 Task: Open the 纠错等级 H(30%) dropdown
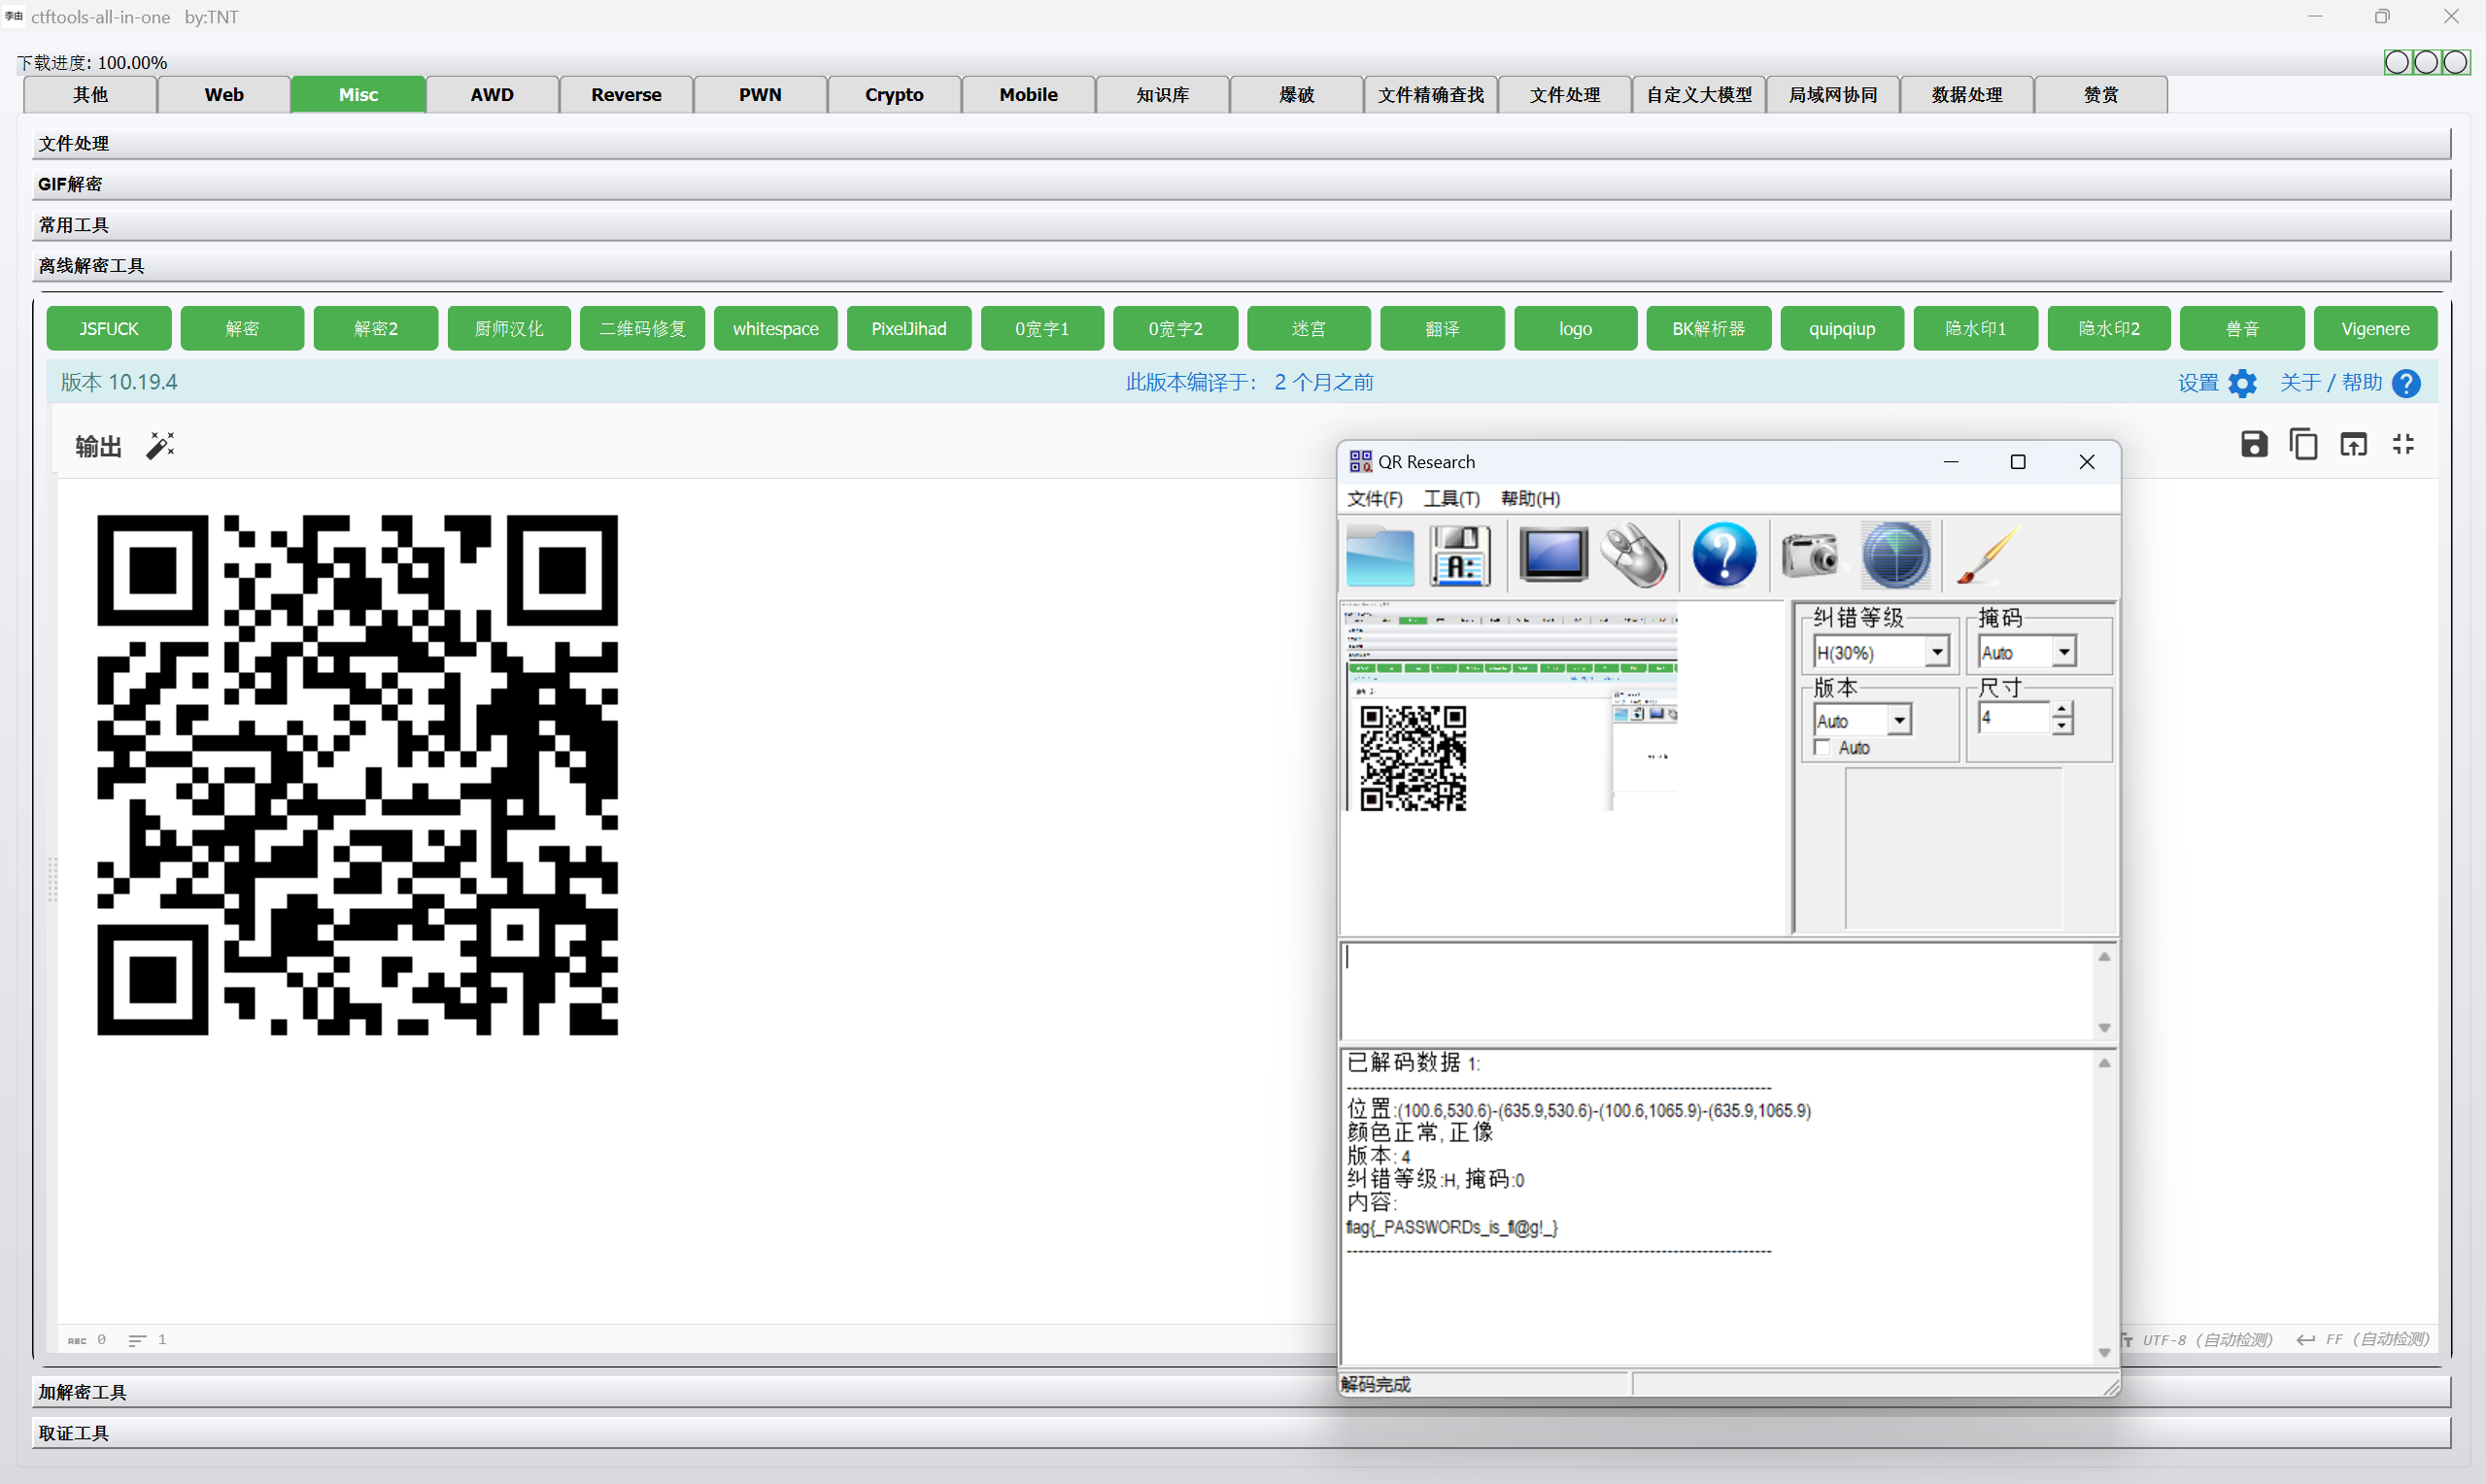(1937, 652)
